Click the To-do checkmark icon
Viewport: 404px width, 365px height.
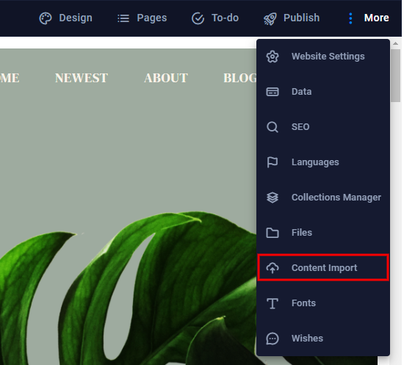[198, 18]
